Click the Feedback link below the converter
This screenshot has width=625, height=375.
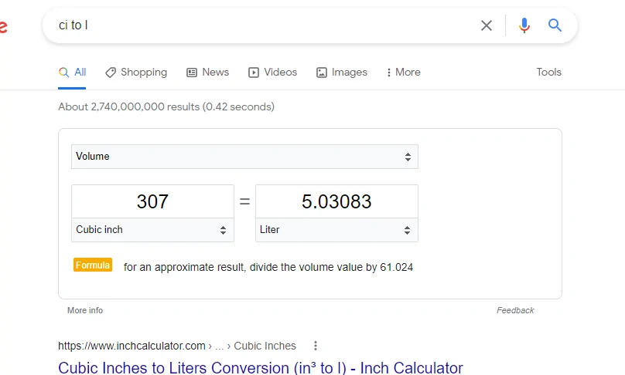click(515, 310)
